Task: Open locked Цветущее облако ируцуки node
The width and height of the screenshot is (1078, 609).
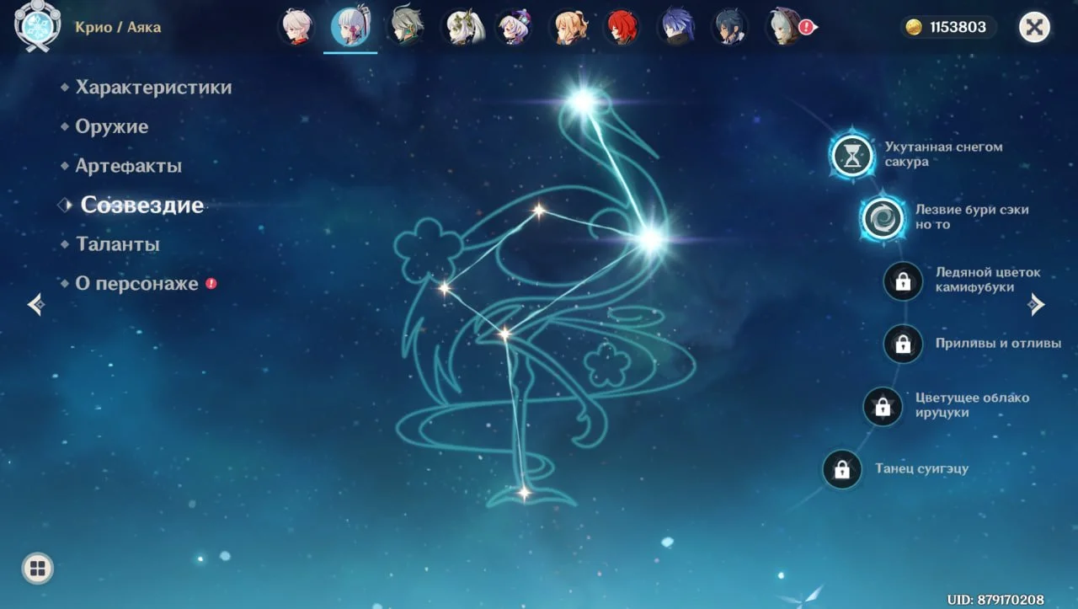Action: [883, 407]
